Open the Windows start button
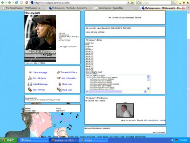This screenshot has height=143, width=190. [9, 140]
